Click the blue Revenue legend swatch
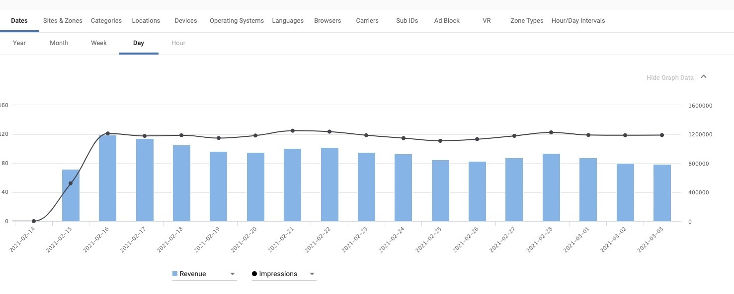The height and width of the screenshot is (294, 734). pos(175,274)
